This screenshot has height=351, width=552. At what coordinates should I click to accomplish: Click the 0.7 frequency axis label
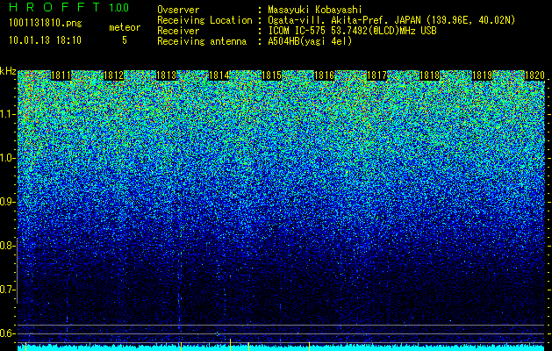point(8,290)
